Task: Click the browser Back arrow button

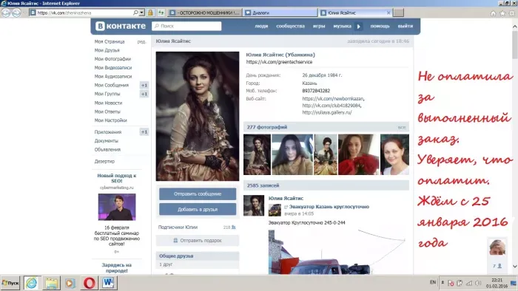Action: [6, 13]
